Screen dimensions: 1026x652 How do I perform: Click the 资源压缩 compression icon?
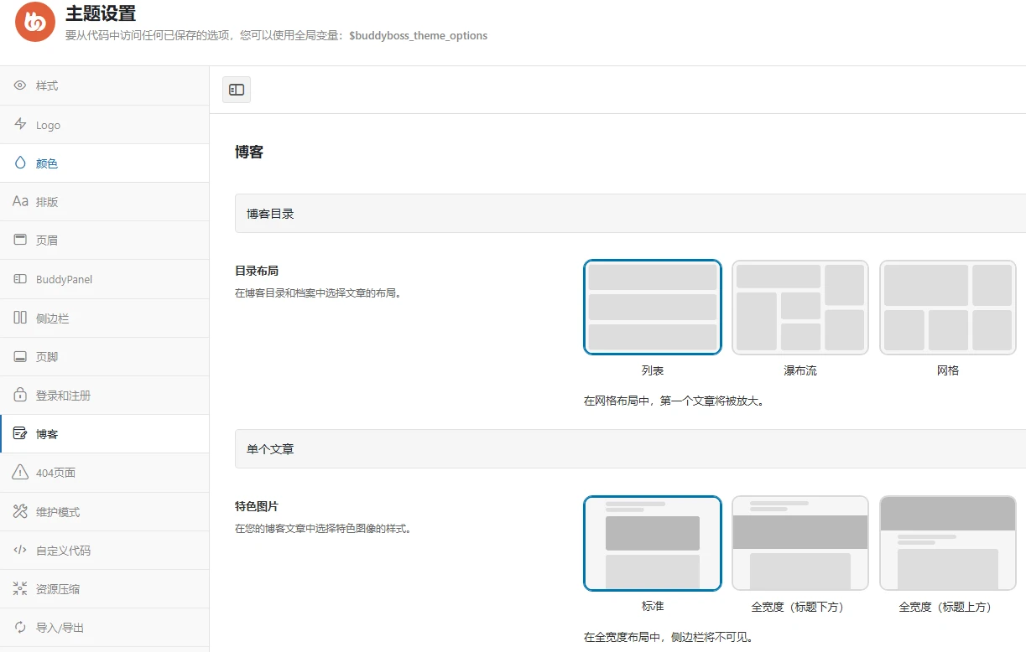pos(18,588)
